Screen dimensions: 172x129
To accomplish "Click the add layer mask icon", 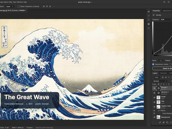I will [x=167, y=122].
